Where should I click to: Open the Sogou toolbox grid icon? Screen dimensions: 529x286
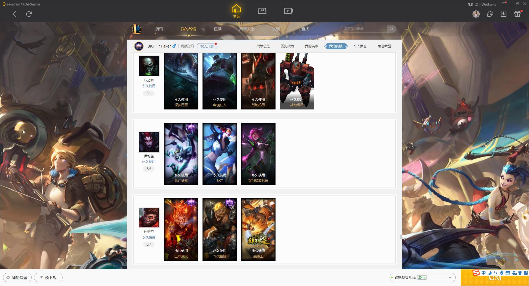tap(526, 273)
